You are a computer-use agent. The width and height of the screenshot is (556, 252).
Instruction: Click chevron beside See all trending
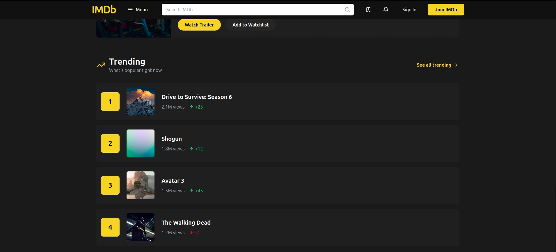456,65
